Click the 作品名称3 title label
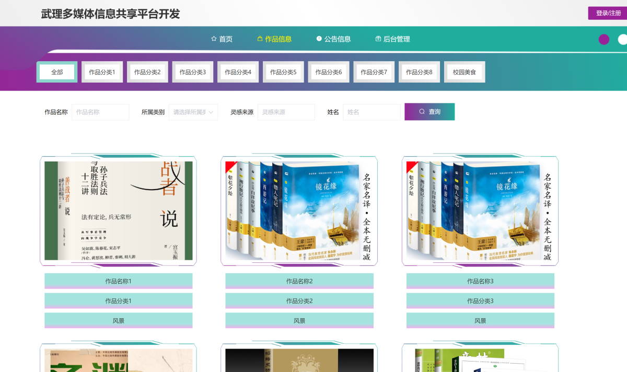This screenshot has width=627, height=372. coord(480,281)
